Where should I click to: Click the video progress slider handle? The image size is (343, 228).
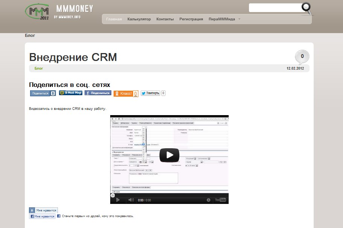point(113,195)
